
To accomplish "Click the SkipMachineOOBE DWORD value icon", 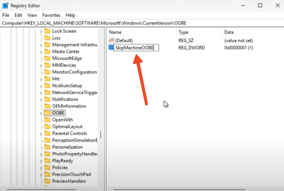I will coord(111,48).
